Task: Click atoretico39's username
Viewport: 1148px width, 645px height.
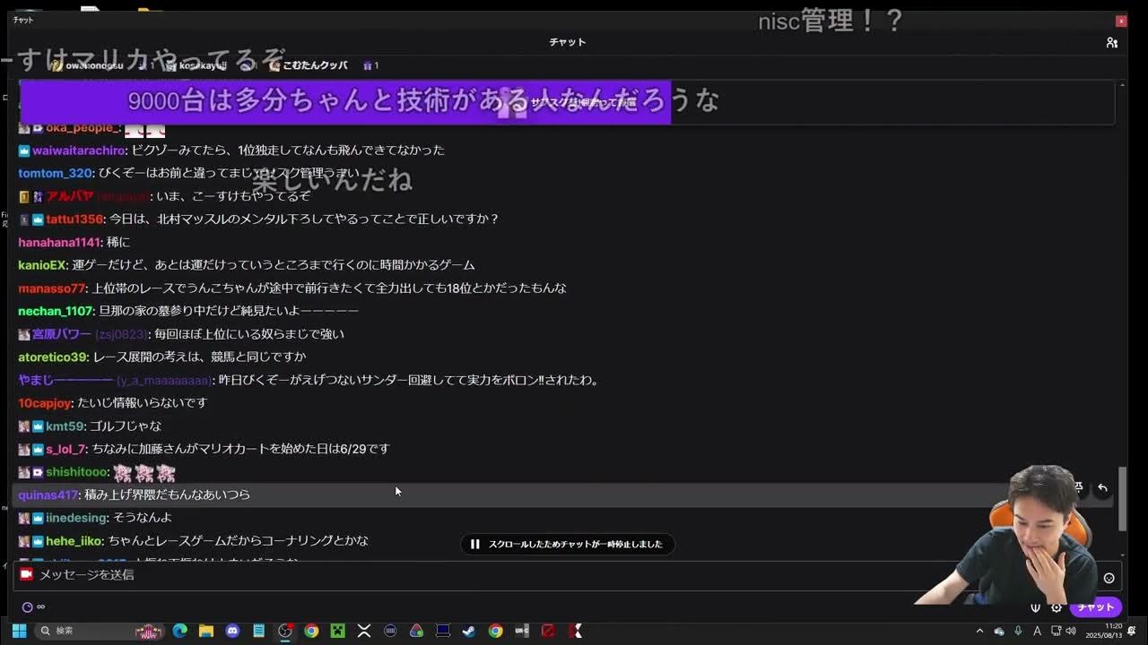Action: 52,357
